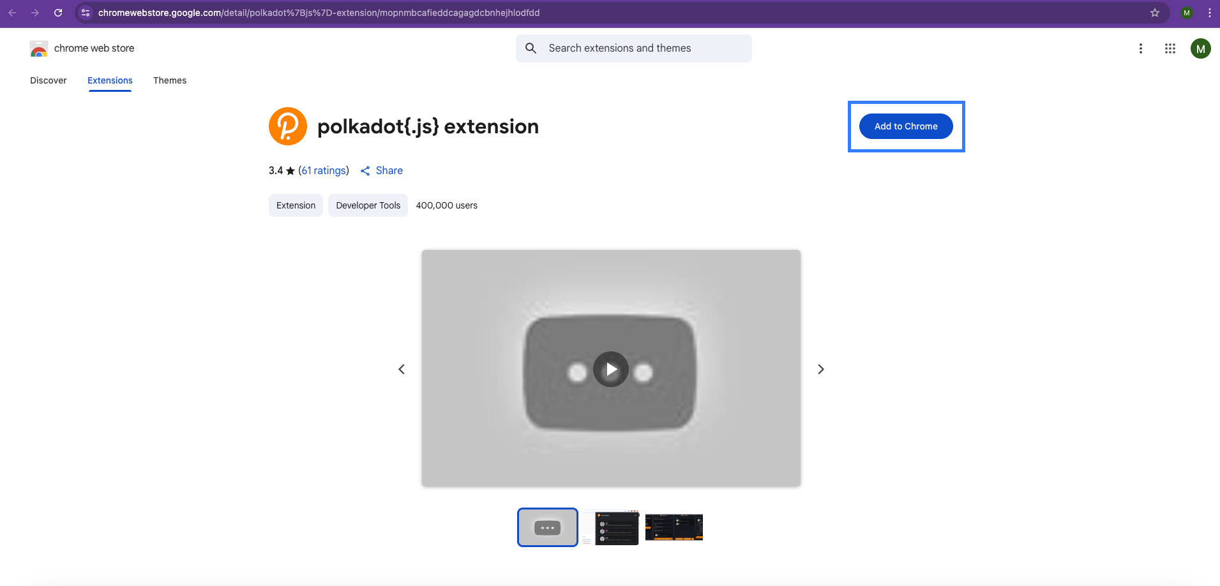
Task: Open the web store more options menu
Action: (1141, 48)
